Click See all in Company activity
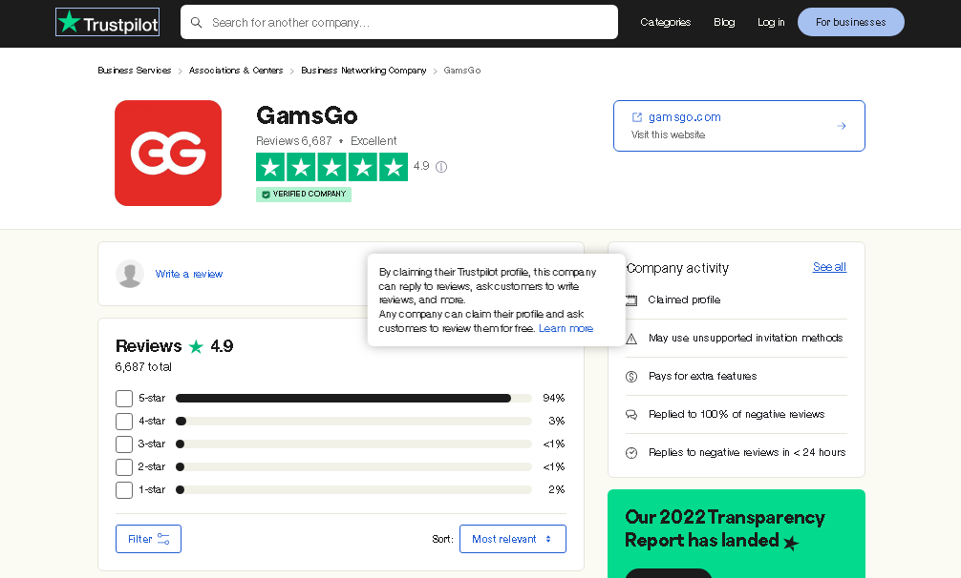Viewport: 961px width, 578px height. 829,267
